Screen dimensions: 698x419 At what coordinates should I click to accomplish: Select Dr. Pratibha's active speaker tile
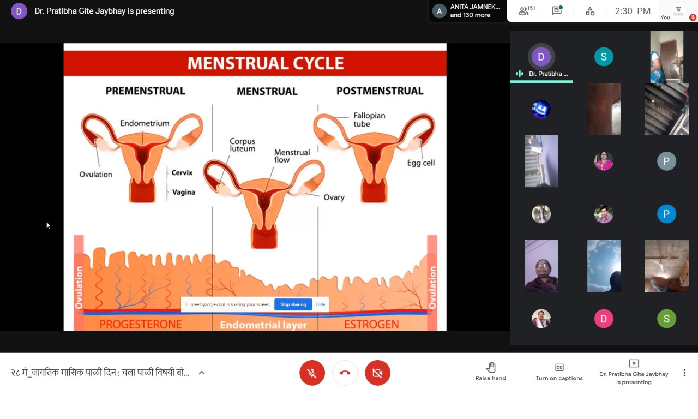pyautogui.click(x=541, y=60)
